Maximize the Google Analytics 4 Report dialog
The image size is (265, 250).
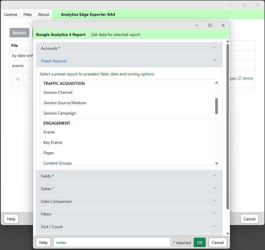pyautogui.click(x=210, y=25)
